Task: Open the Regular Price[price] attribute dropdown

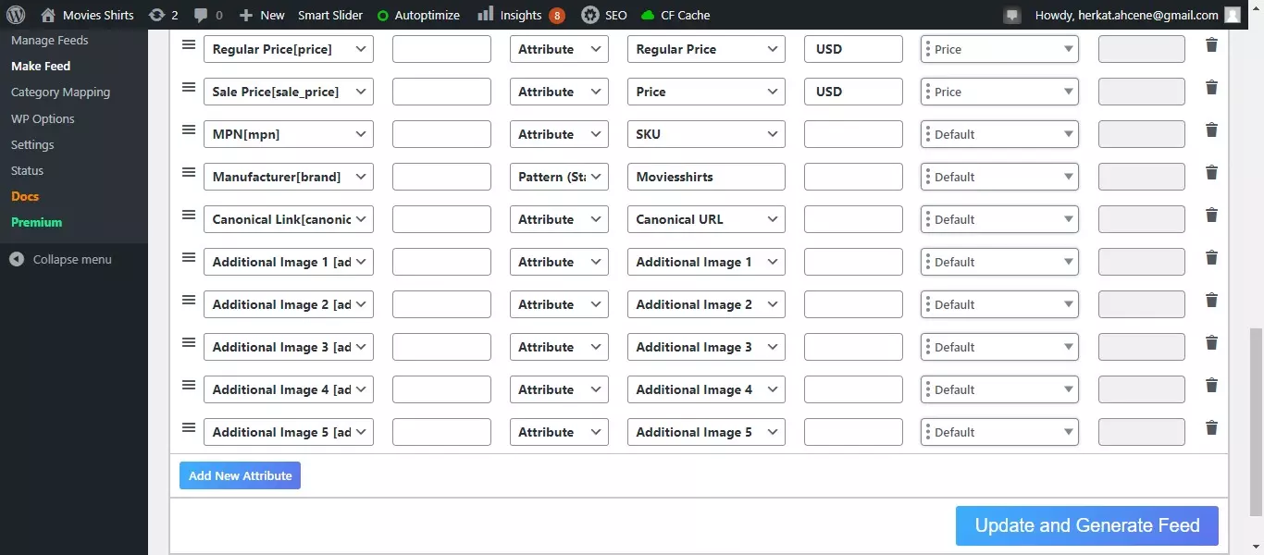Action: tap(288, 49)
